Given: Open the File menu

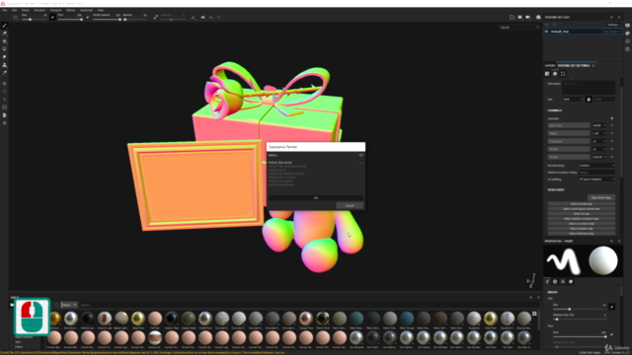Looking at the screenshot, I should 4,10.
